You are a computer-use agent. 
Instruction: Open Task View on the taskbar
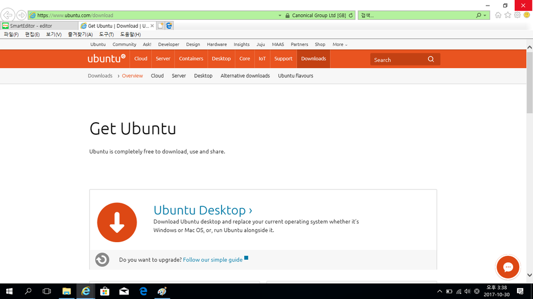click(47, 291)
